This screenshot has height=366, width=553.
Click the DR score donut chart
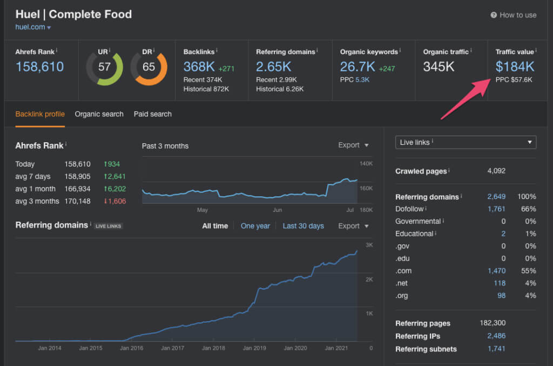(x=149, y=67)
